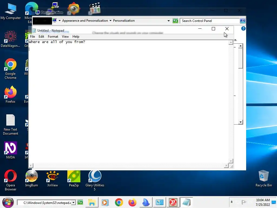Click Notepad vertical scrollbar down arrow

tap(231, 161)
